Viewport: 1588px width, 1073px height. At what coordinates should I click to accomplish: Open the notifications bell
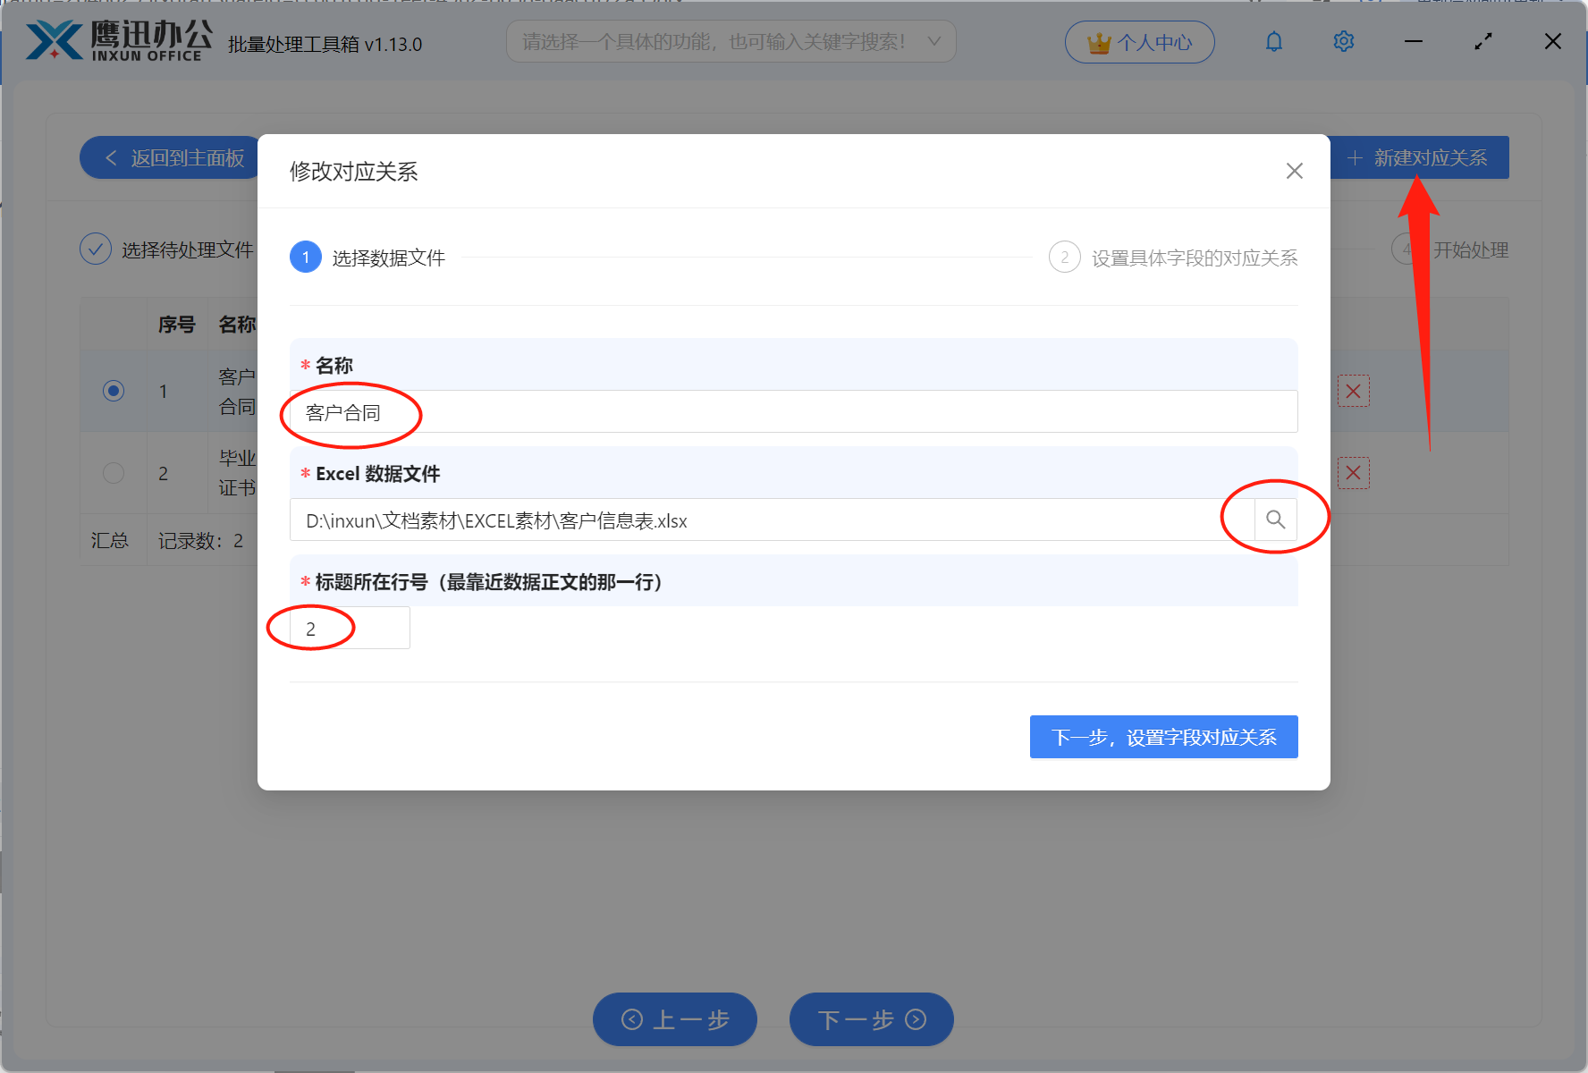[1273, 41]
